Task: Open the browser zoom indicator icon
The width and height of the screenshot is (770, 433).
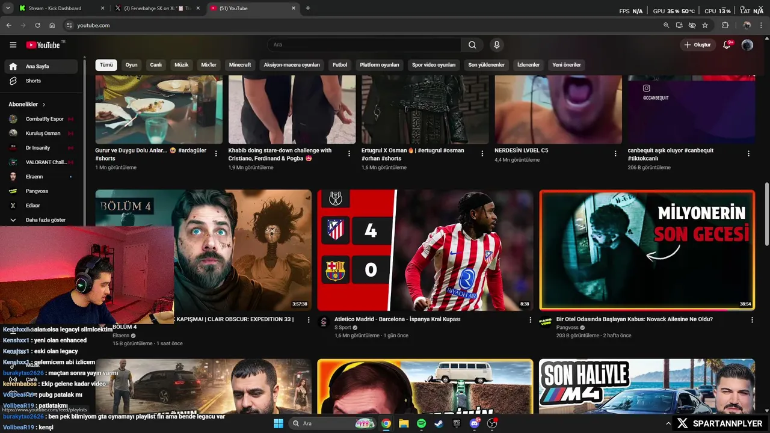Action: (666, 25)
